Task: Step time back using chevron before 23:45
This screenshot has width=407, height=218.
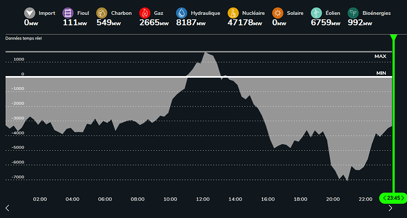Action: coord(385,198)
